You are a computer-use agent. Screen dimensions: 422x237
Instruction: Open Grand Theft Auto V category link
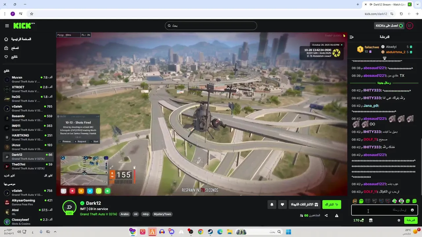[98, 214]
